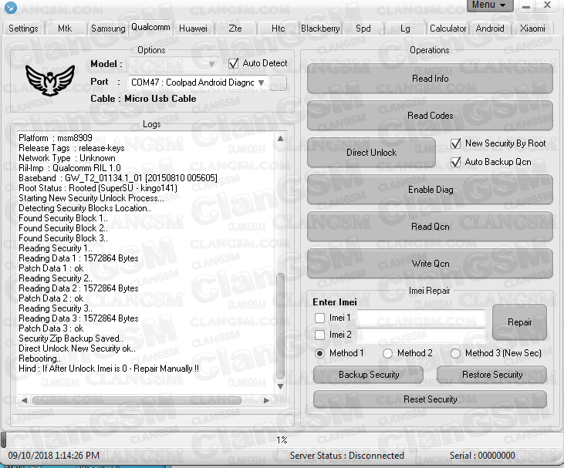This screenshot has width=564, height=468.
Task: Minimize the ClanGSM window
Action: (526, 6)
